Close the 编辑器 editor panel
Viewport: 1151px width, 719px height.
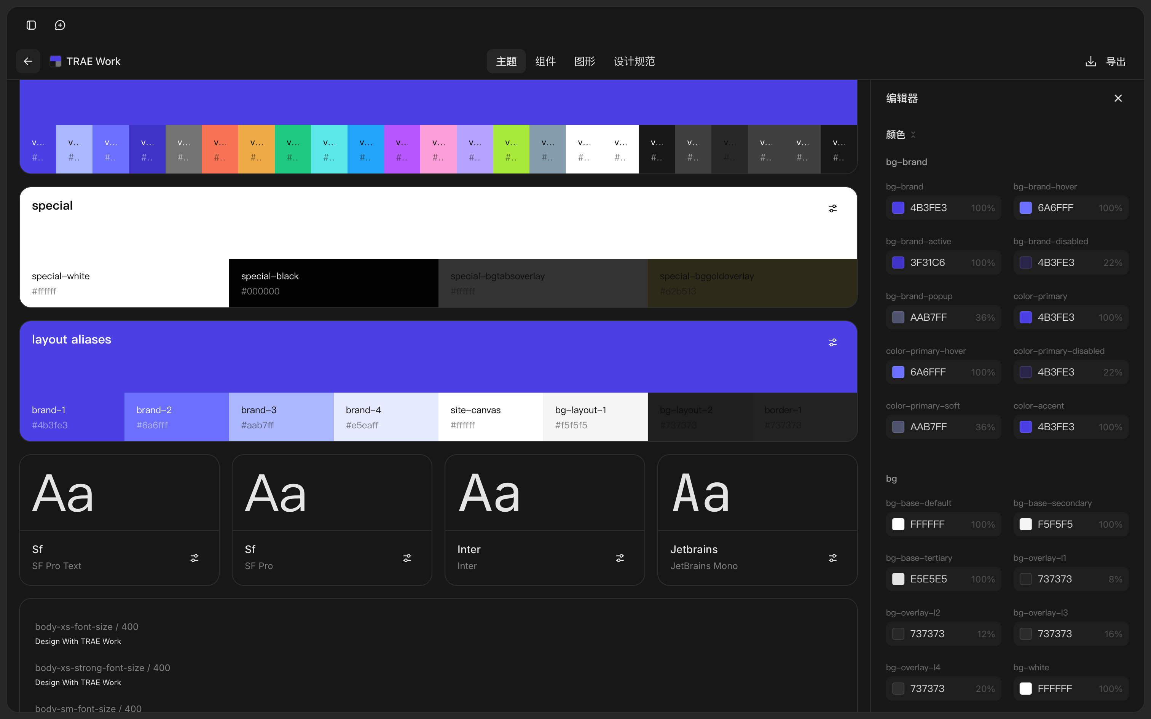pyautogui.click(x=1118, y=98)
